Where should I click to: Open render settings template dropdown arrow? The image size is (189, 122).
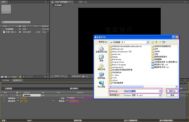click(18, 98)
